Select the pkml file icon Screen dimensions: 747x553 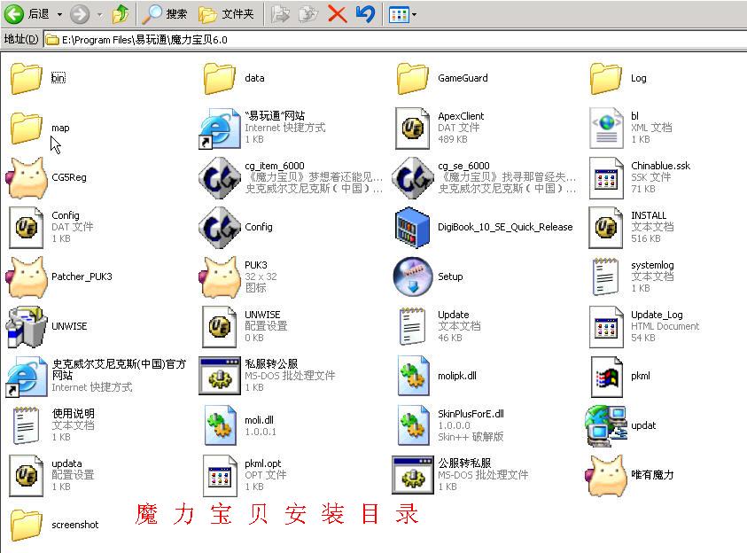click(620, 376)
